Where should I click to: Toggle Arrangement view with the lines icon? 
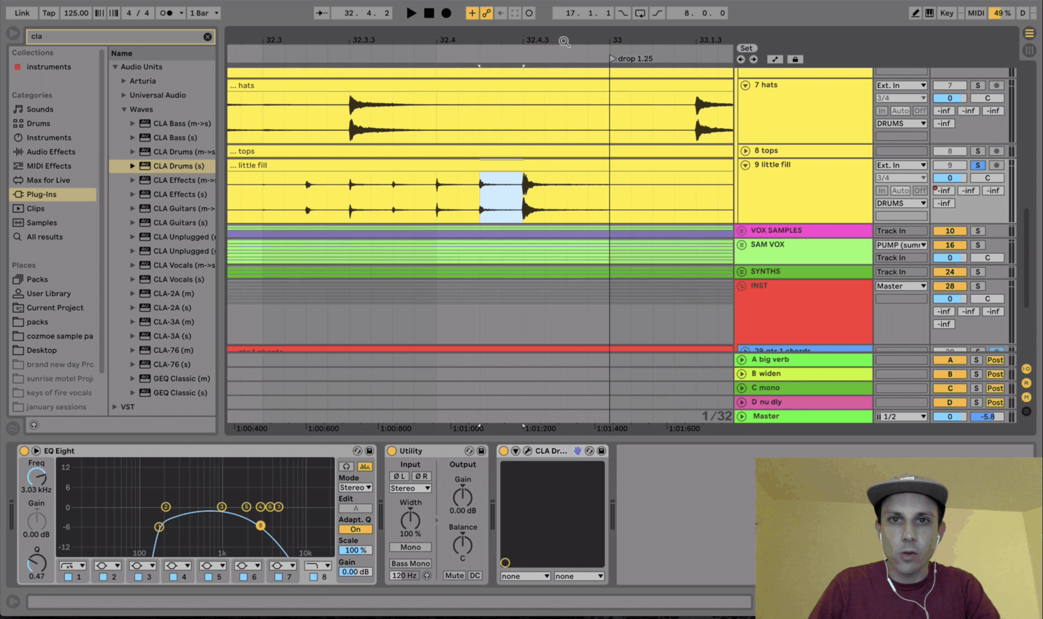tap(1029, 33)
